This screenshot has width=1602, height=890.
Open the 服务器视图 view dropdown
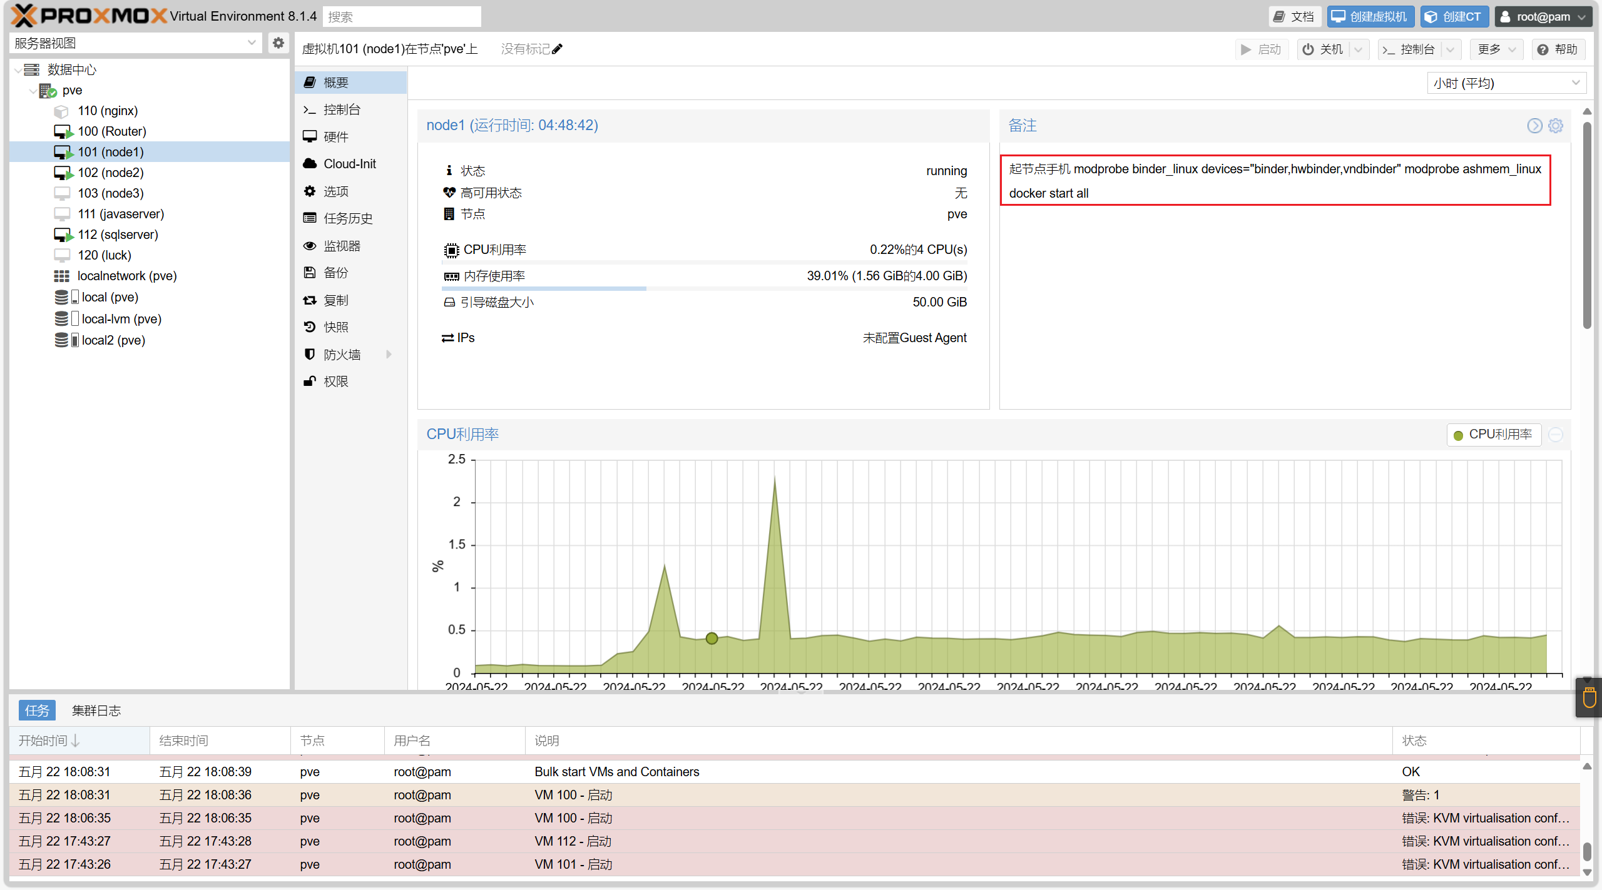click(x=251, y=43)
